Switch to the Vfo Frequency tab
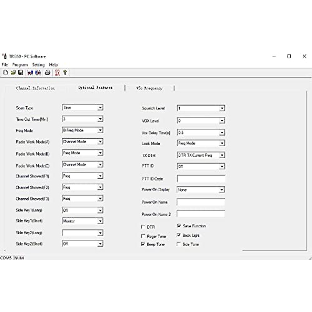Viewport: 312px width, 312px height. [149, 88]
